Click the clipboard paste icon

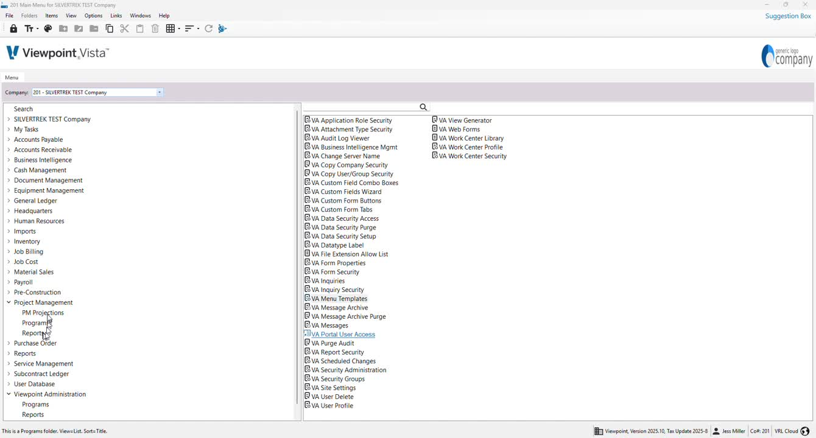[140, 29]
